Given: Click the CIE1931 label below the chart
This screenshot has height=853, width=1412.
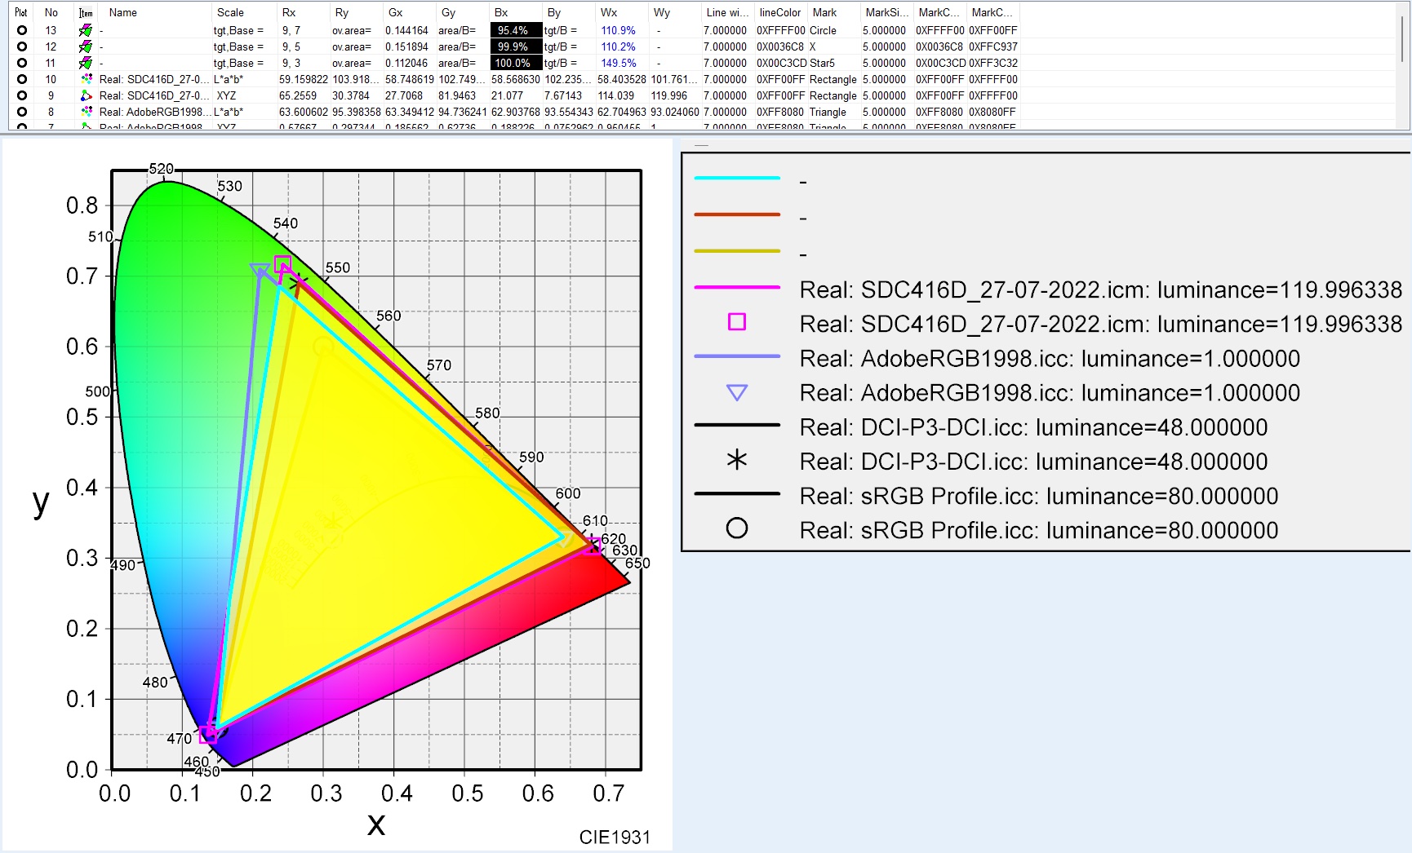Looking at the screenshot, I should (615, 838).
